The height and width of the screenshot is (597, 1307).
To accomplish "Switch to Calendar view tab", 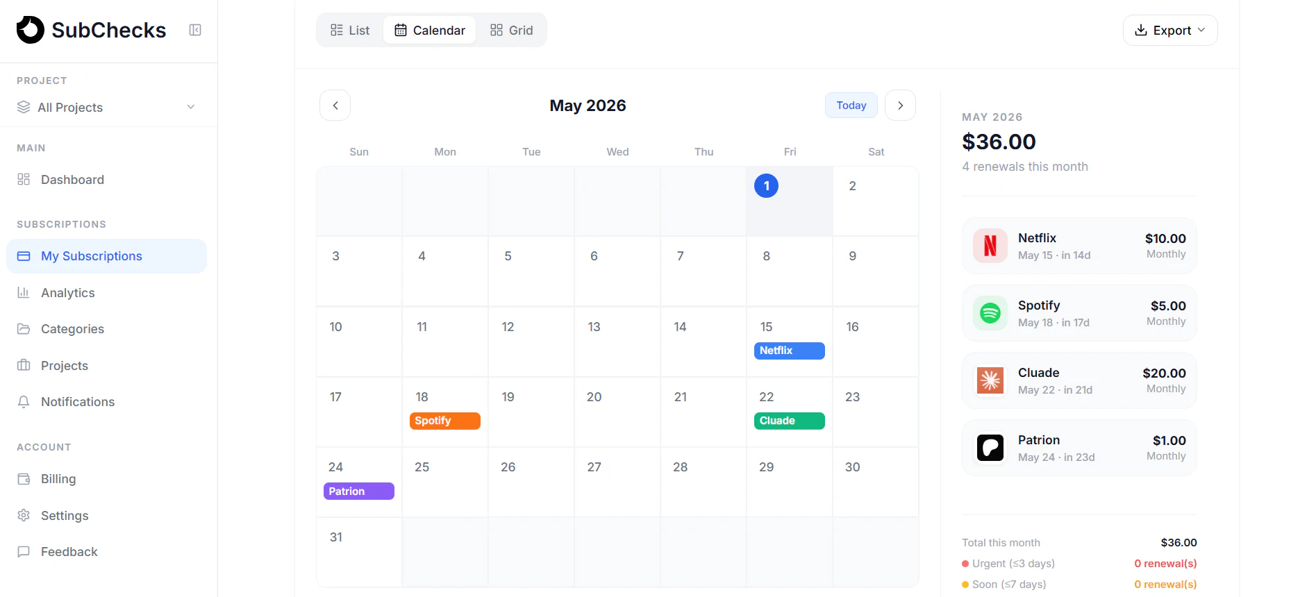I will click(x=430, y=30).
